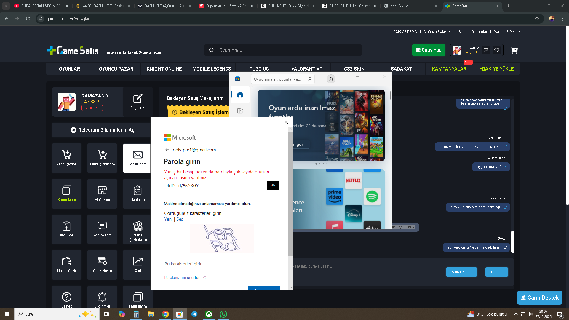Viewport: 569px width, 320px height.
Task: Bookmark this page with star icon
Action: pyautogui.click(x=537, y=19)
